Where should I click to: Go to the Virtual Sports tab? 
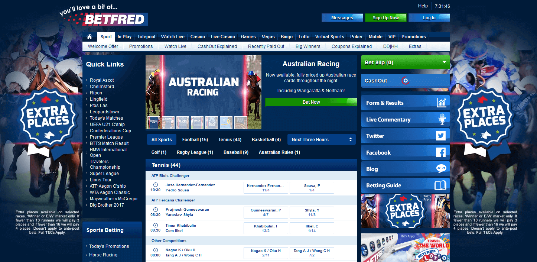coord(330,37)
